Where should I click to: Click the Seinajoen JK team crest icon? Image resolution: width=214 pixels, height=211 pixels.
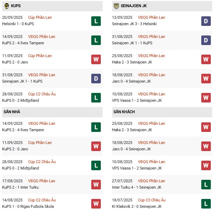pyautogui.click(x=116, y=6)
